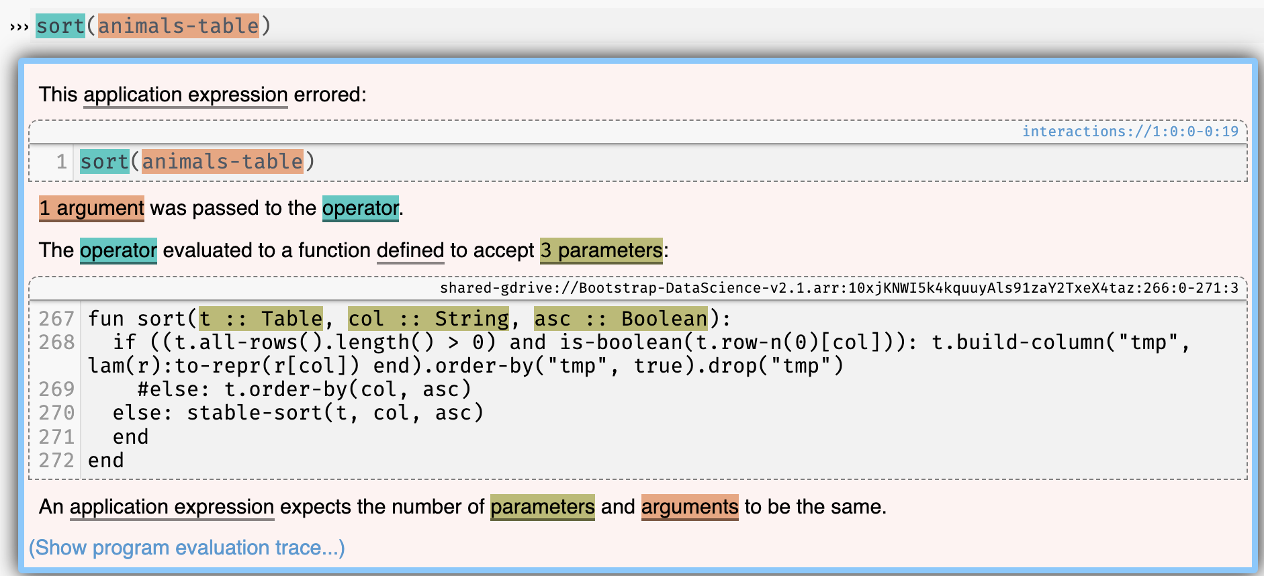Click the underlined 'defined' word
The image size is (1264, 576).
[410, 250]
